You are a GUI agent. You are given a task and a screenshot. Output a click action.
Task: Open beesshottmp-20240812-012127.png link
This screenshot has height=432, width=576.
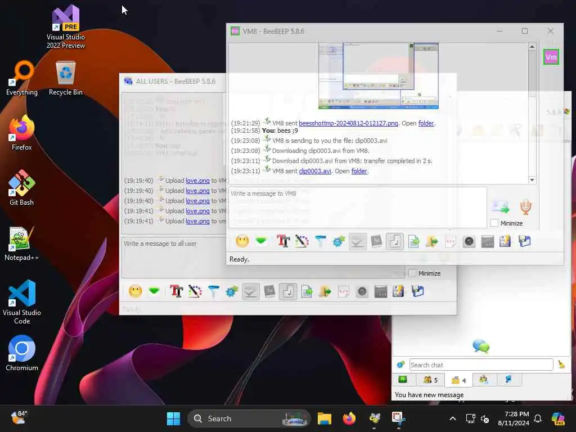(348, 123)
